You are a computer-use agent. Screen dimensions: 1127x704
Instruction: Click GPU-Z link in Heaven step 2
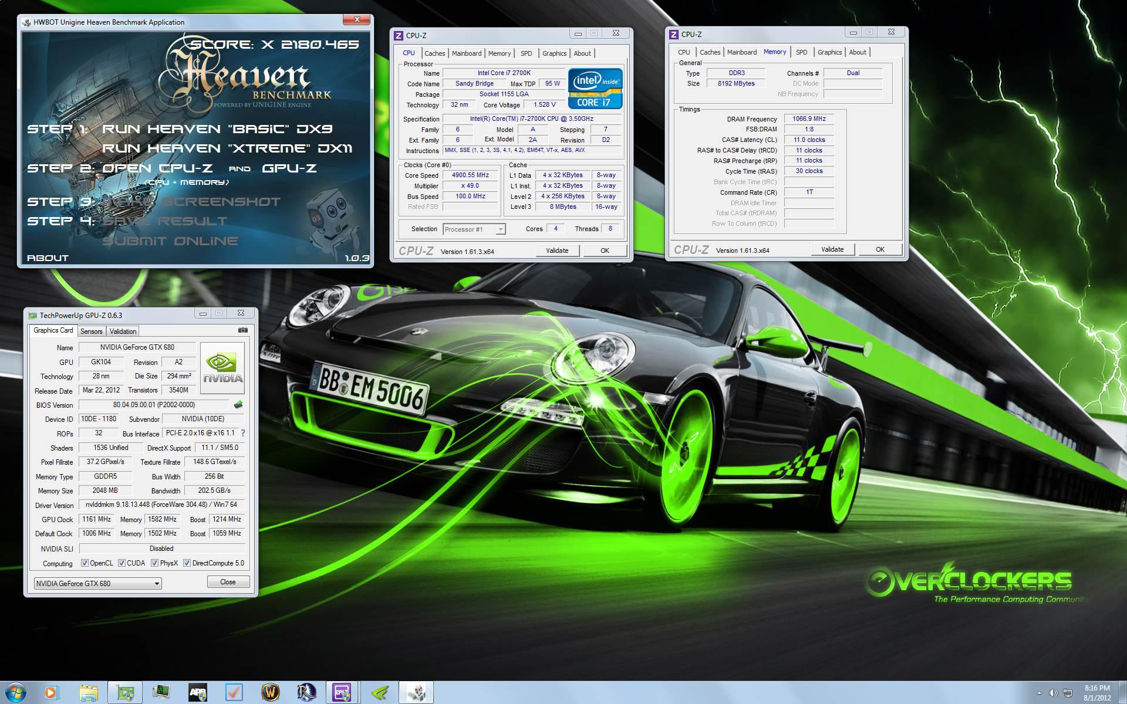tap(289, 168)
